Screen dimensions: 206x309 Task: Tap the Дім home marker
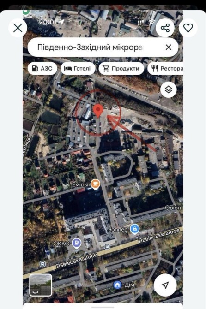pyautogui.click(x=117, y=285)
